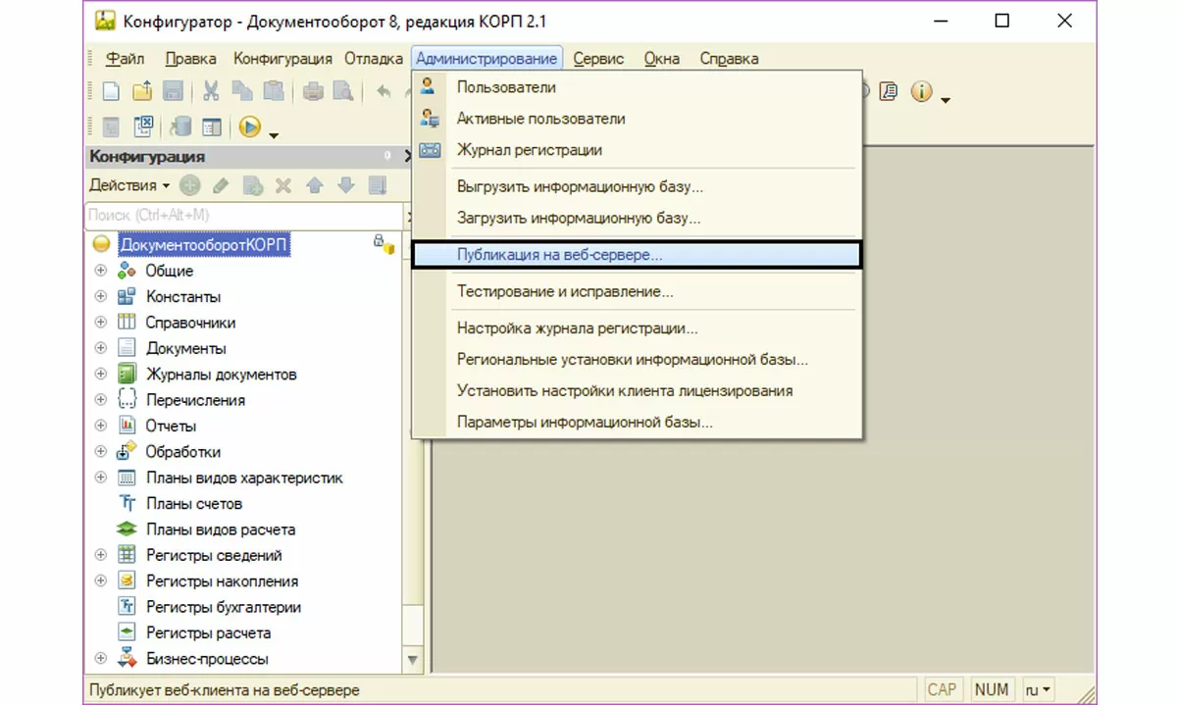
Task: Select Публикация на веб-сервере menu item
Action: coord(637,255)
